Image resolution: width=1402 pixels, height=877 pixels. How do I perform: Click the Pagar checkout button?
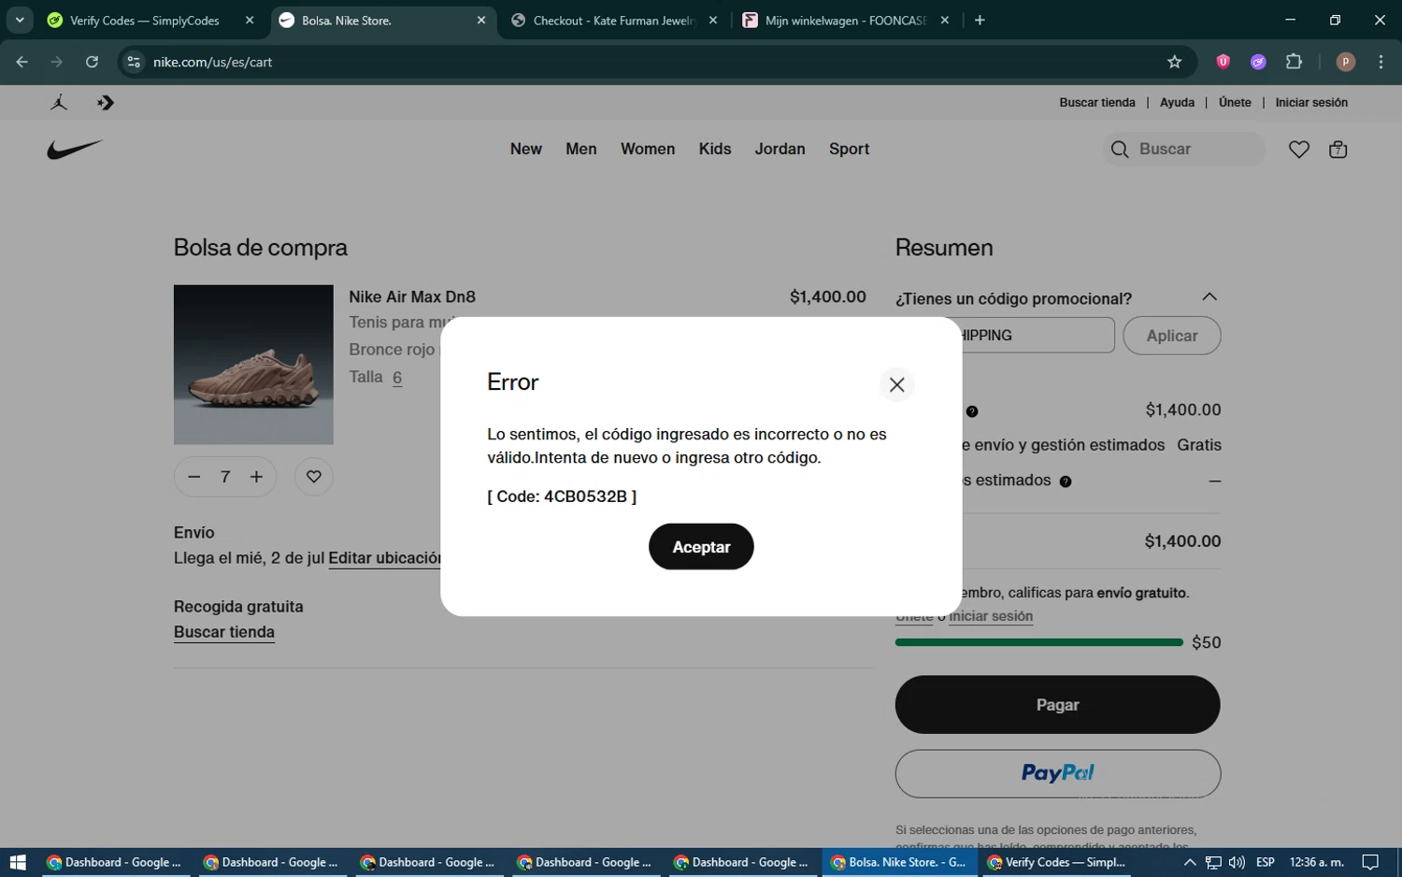1058,705
